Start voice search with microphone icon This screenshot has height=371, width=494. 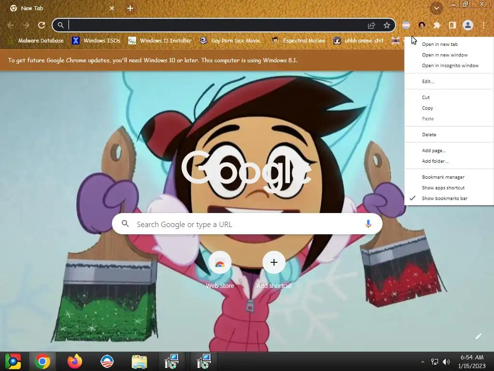pos(368,224)
